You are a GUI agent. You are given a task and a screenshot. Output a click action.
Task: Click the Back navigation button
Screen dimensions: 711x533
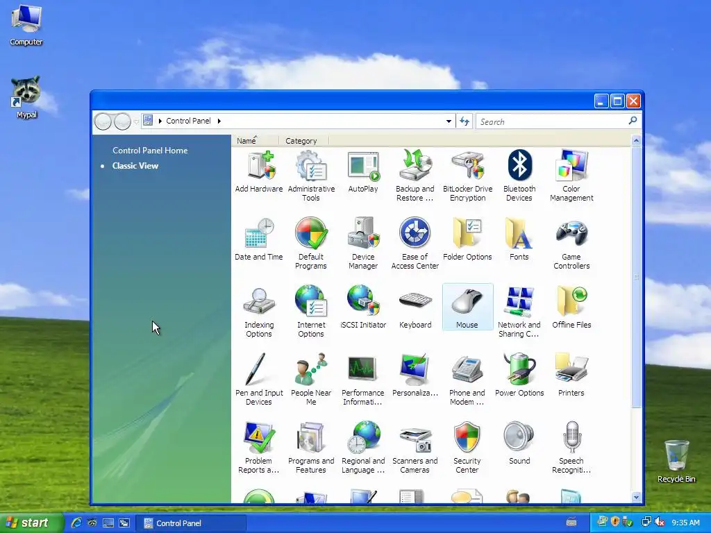pyautogui.click(x=103, y=121)
